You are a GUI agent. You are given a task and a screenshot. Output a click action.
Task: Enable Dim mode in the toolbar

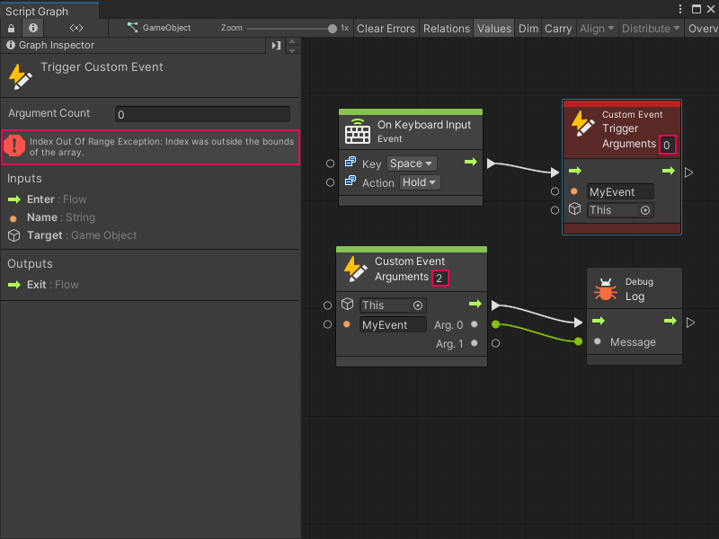coord(528,28)
